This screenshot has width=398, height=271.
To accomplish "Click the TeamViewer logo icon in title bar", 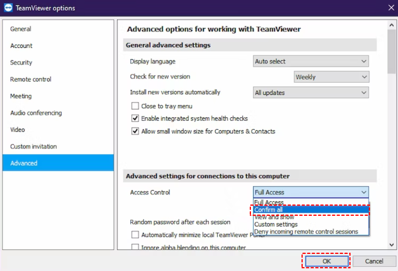I will (x=9, y=8).
